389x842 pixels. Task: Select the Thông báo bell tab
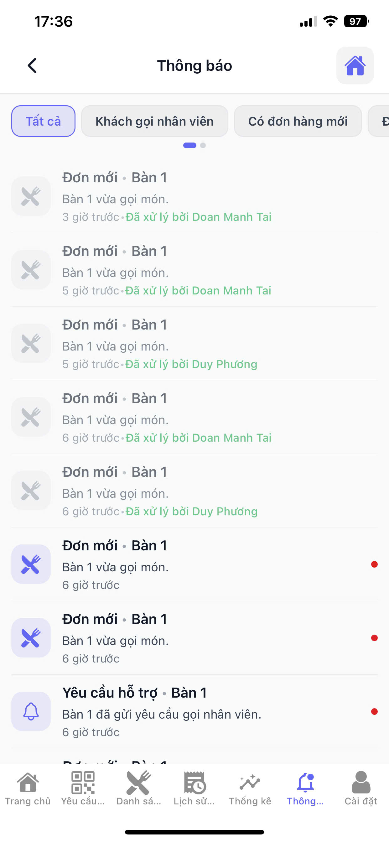[x=305, y=788]
